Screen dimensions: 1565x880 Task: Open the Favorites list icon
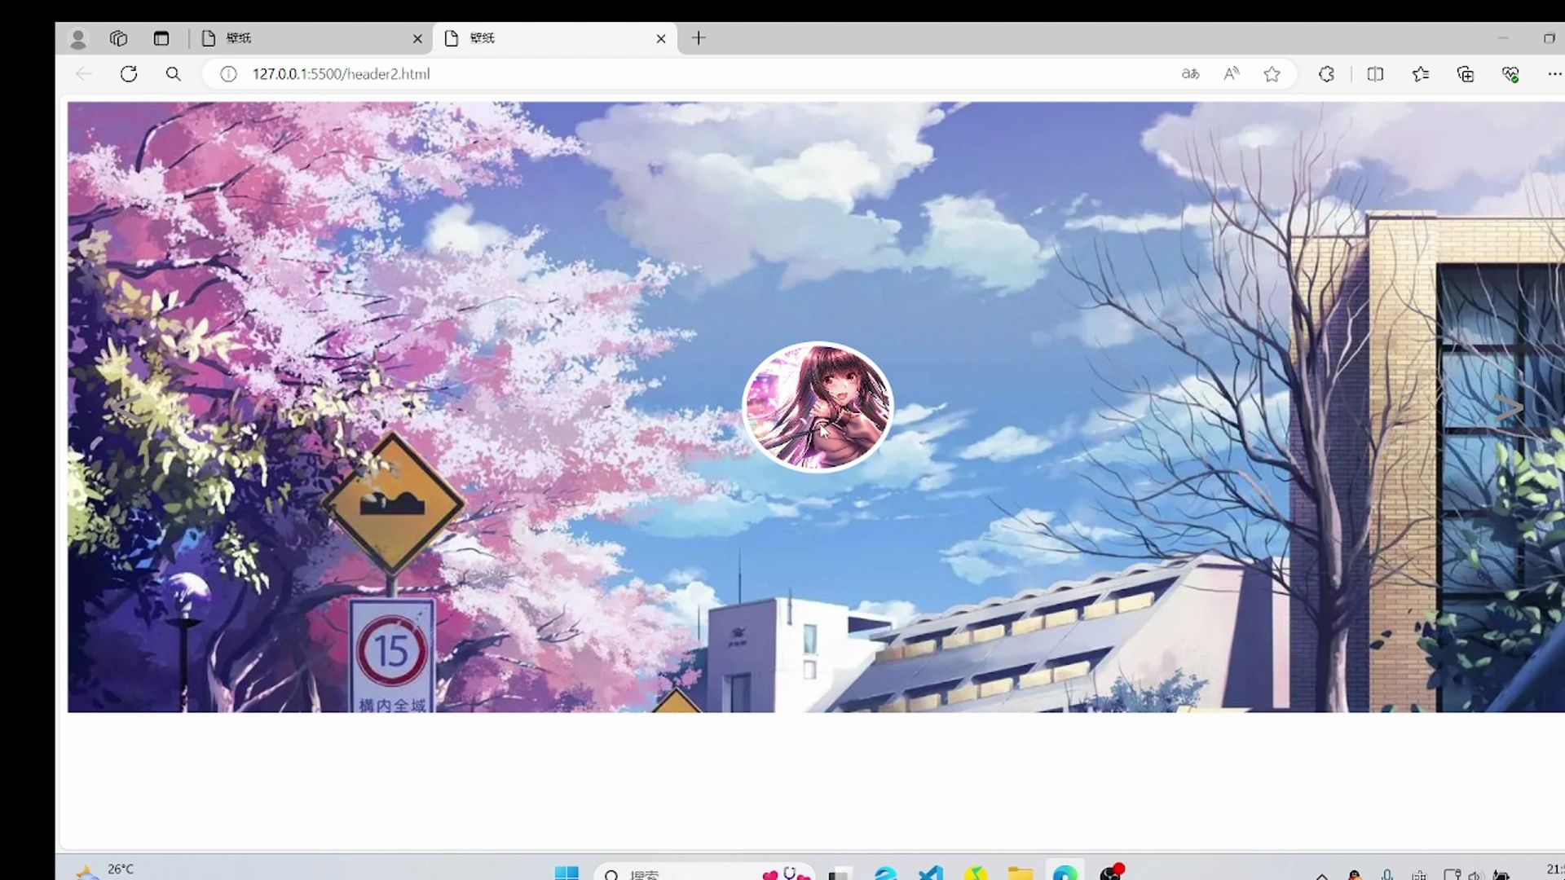tap(1421, 74)
